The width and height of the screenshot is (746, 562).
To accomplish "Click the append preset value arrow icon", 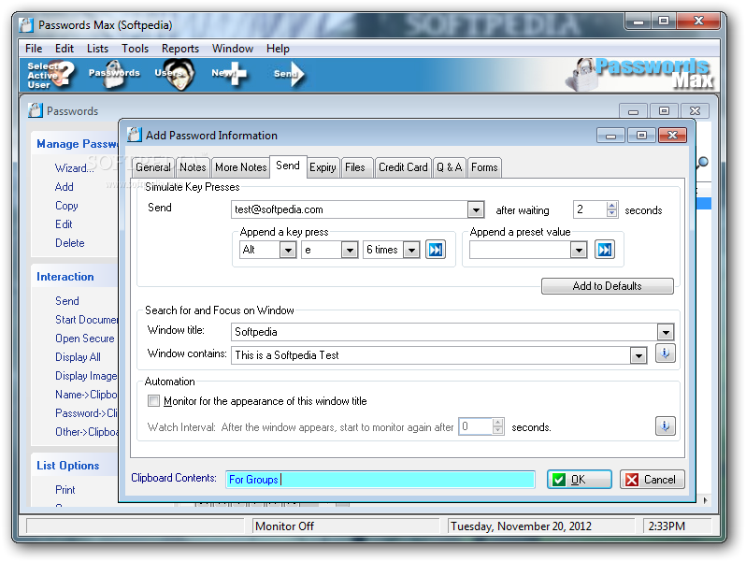I will pos(605,250).
